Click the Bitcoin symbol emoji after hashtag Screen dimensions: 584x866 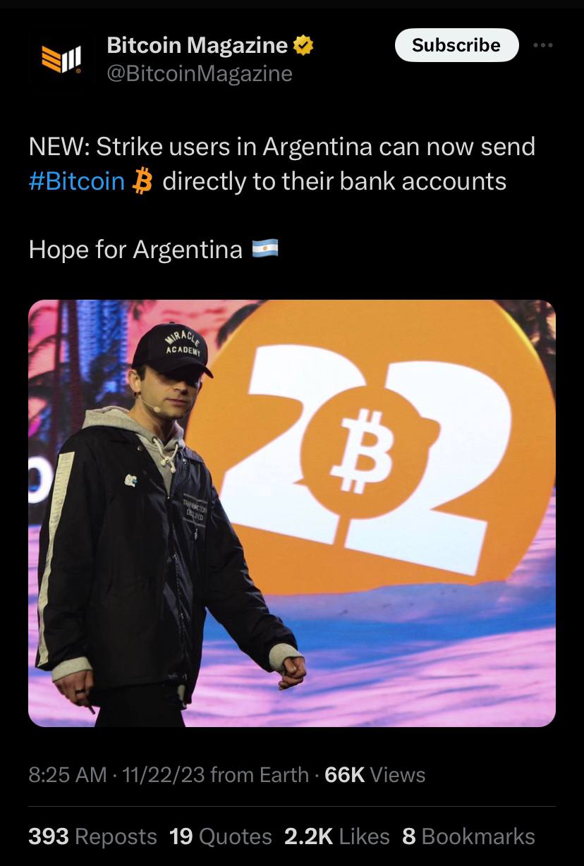click(x=143, y=181)
